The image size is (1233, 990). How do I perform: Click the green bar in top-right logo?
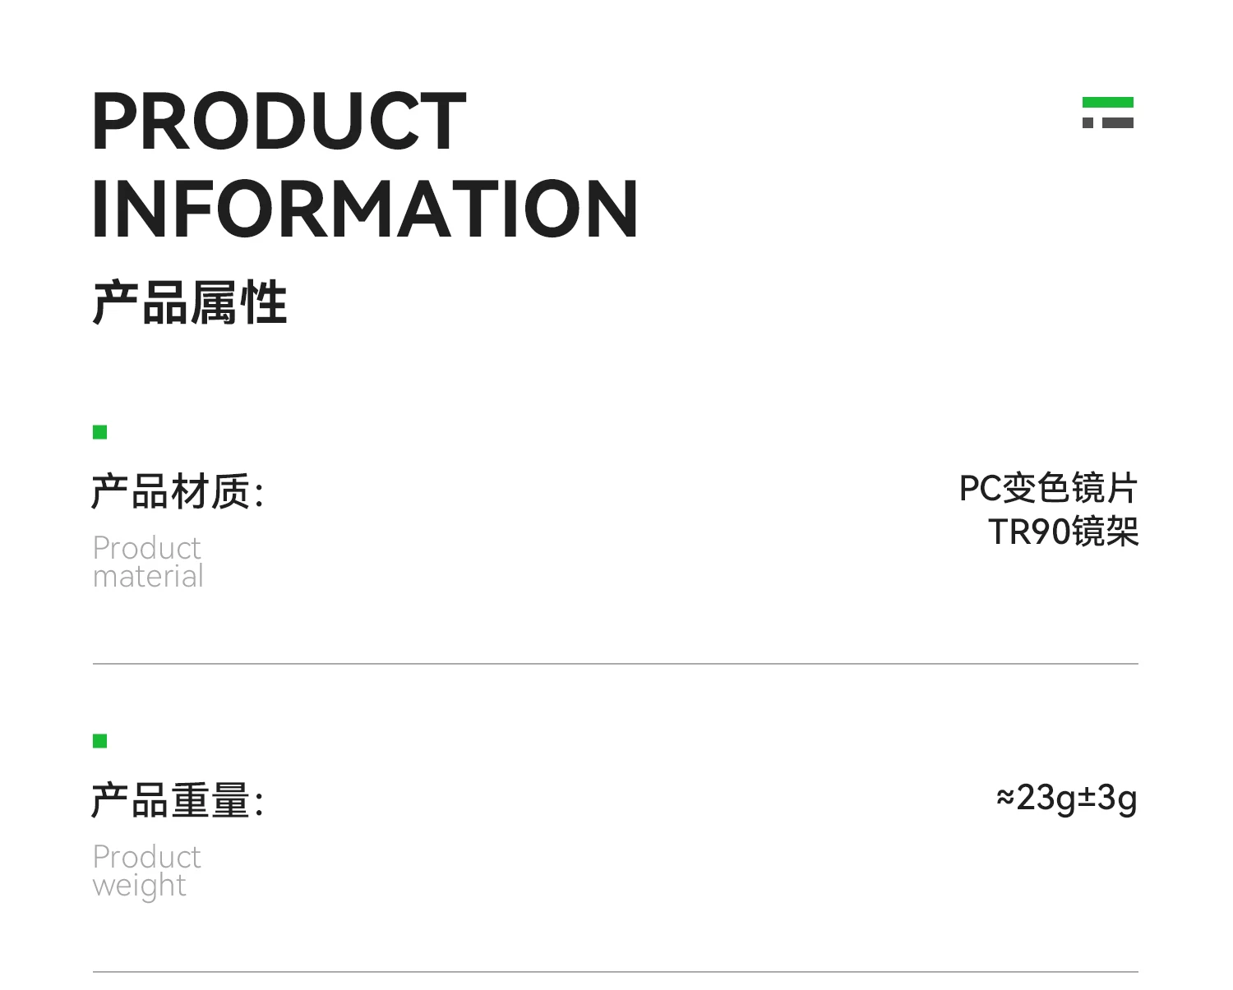point(1107,102)
